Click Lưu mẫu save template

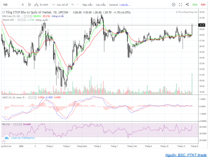coord(101,5)
